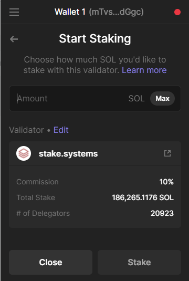Open stake.systems validator in external link
Image resolution: width=189 pixels, height=281 pixels.
(x=167, y=153)
